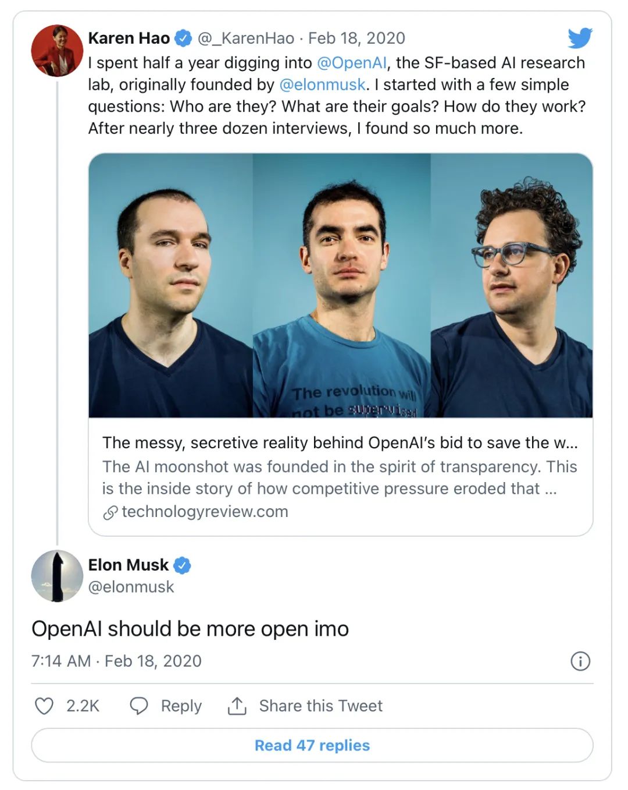This screenshot has height=790, width=628.
Task: Open the tweet info icon
Action: click(580, 661)
